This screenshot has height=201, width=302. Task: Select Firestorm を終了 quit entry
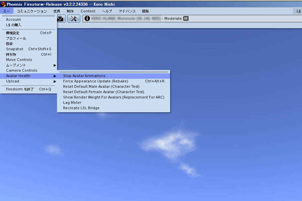pos(29,89)
